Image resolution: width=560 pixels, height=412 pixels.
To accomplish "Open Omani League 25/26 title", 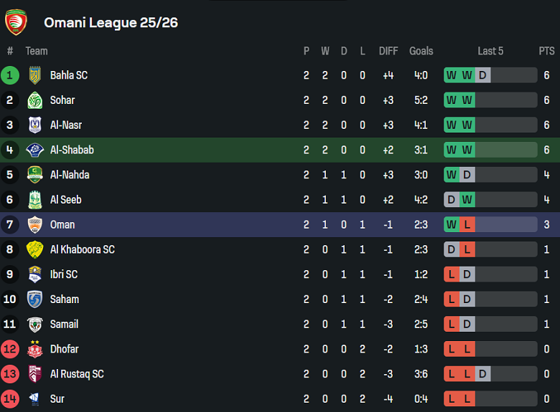I will pyautogui.click(x=111, y=22).
